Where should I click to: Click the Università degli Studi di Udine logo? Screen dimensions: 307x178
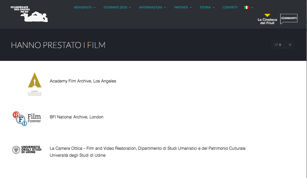(27, 149)
